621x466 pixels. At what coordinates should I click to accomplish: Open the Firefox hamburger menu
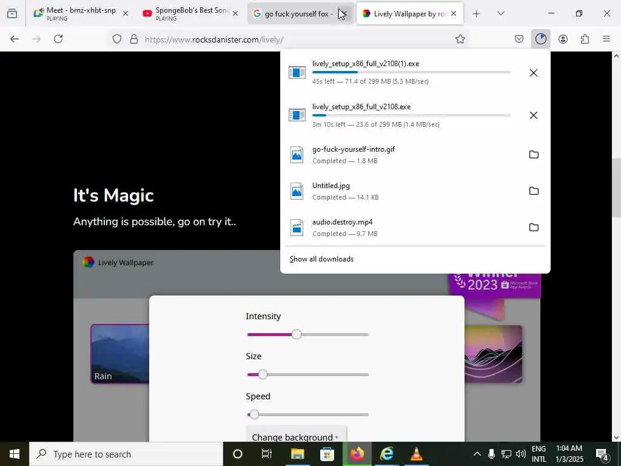(606, 39)
